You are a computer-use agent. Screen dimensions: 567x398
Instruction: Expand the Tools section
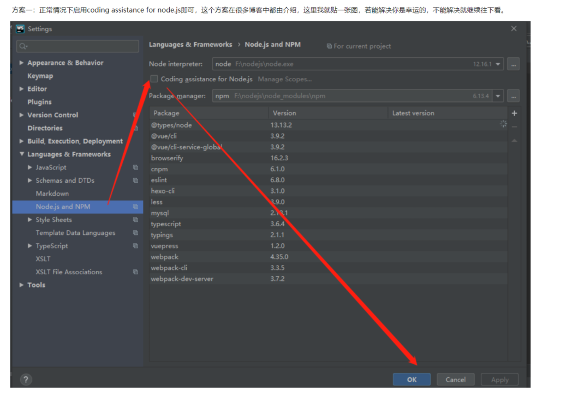tap(21, 285)
